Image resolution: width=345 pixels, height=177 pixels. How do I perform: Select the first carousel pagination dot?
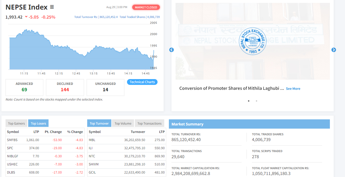click(249, 101)
